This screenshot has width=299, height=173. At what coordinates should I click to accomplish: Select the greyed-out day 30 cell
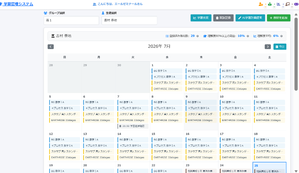point(133,77)
